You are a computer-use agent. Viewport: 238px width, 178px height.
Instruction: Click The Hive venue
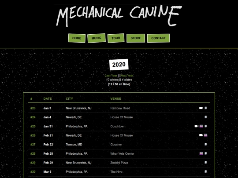tap(116, 172)
